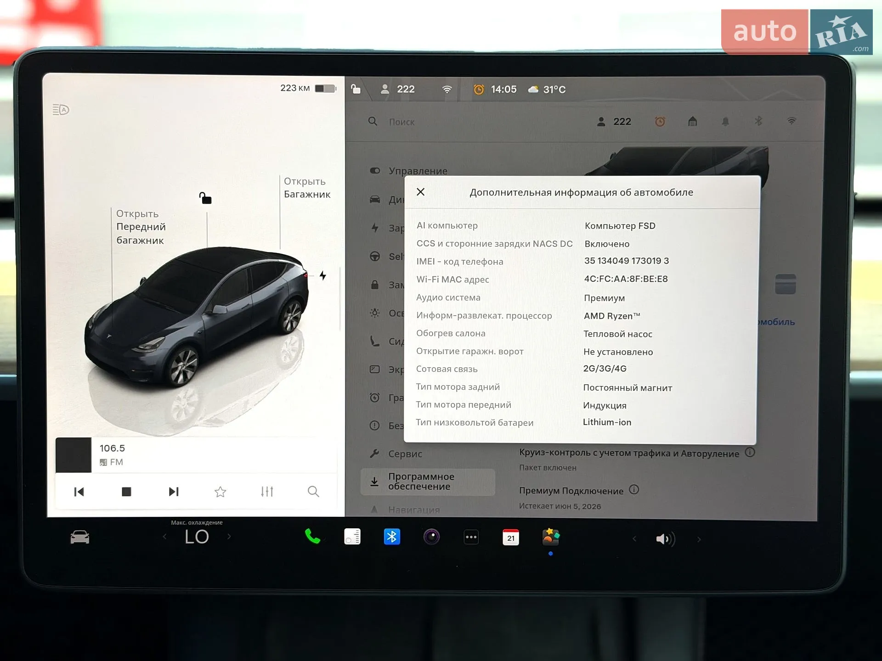Open the Сервис settings menu
The width and height of the screenshot is (882, 661).
[x=396, y=454]
